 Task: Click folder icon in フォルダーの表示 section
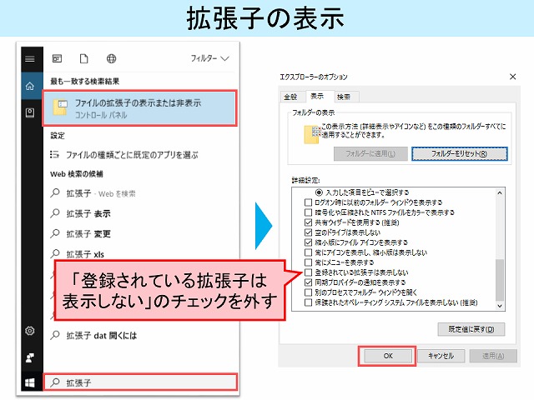pos(312,134)
